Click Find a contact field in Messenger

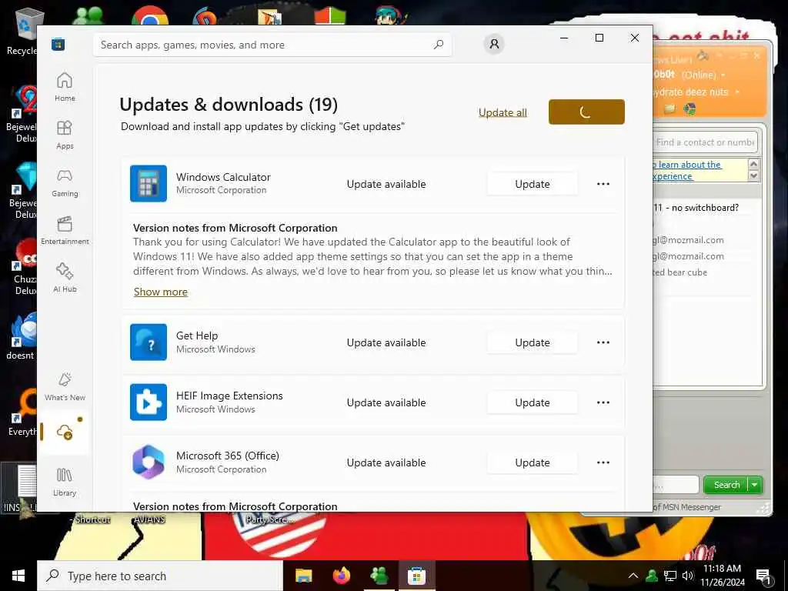click(x=705, y=142)
